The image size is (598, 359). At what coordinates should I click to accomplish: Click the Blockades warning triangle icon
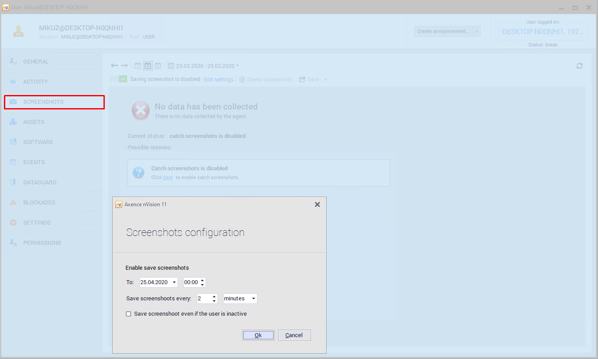[13, 202]
